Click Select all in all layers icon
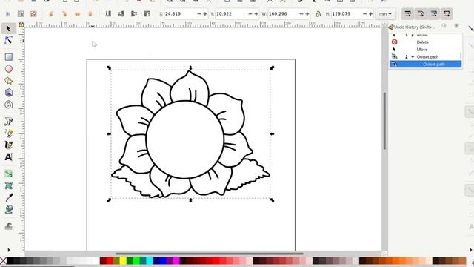 tap(21, 14)
